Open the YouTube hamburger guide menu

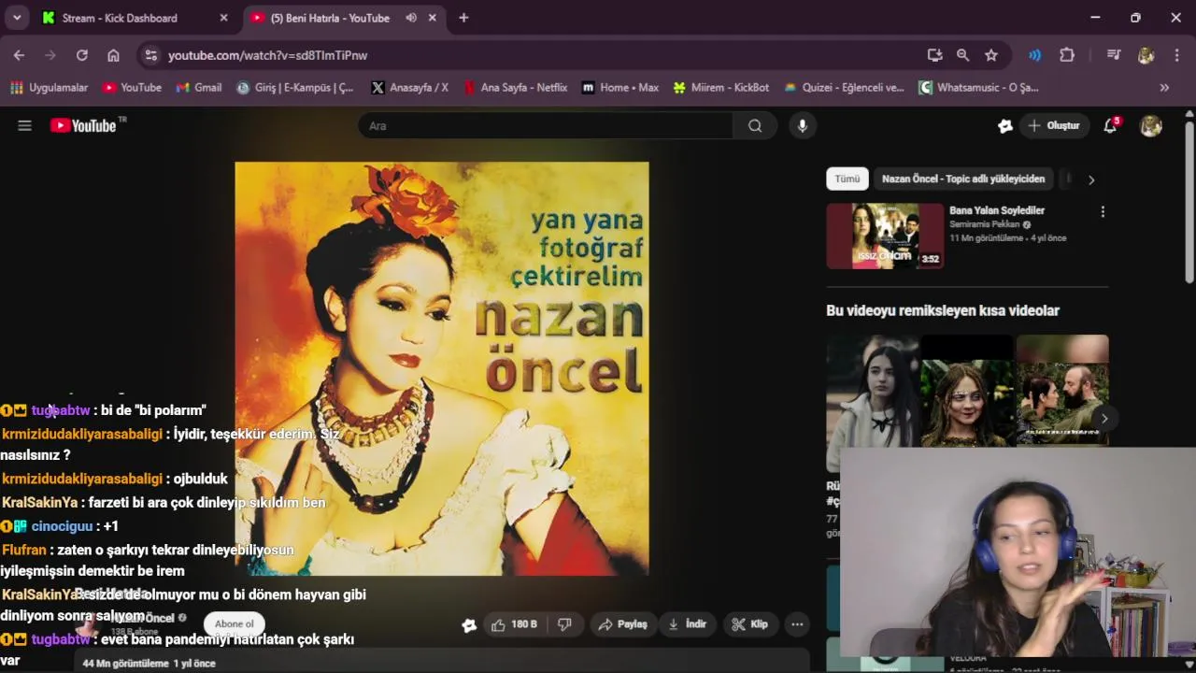point(25,125)
